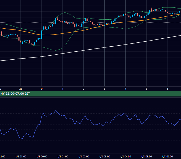Click the tall blue candle at 0:00
The height and width of the screenshot is (159, 181).
point(42,35)
